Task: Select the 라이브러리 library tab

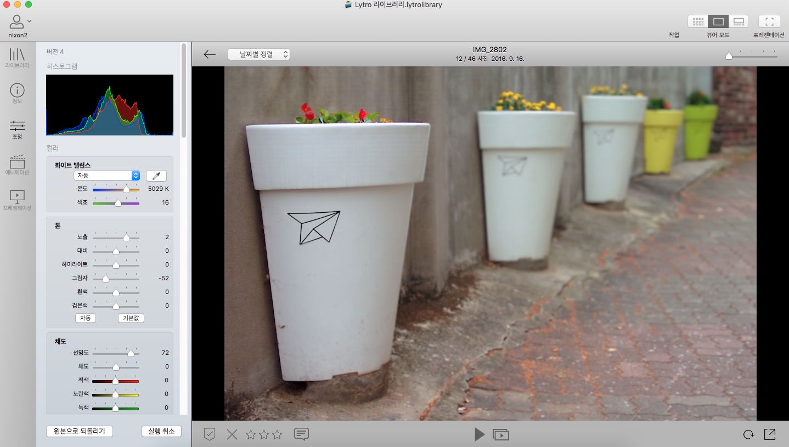Action: pyautogui.click(x=17, y=58)
